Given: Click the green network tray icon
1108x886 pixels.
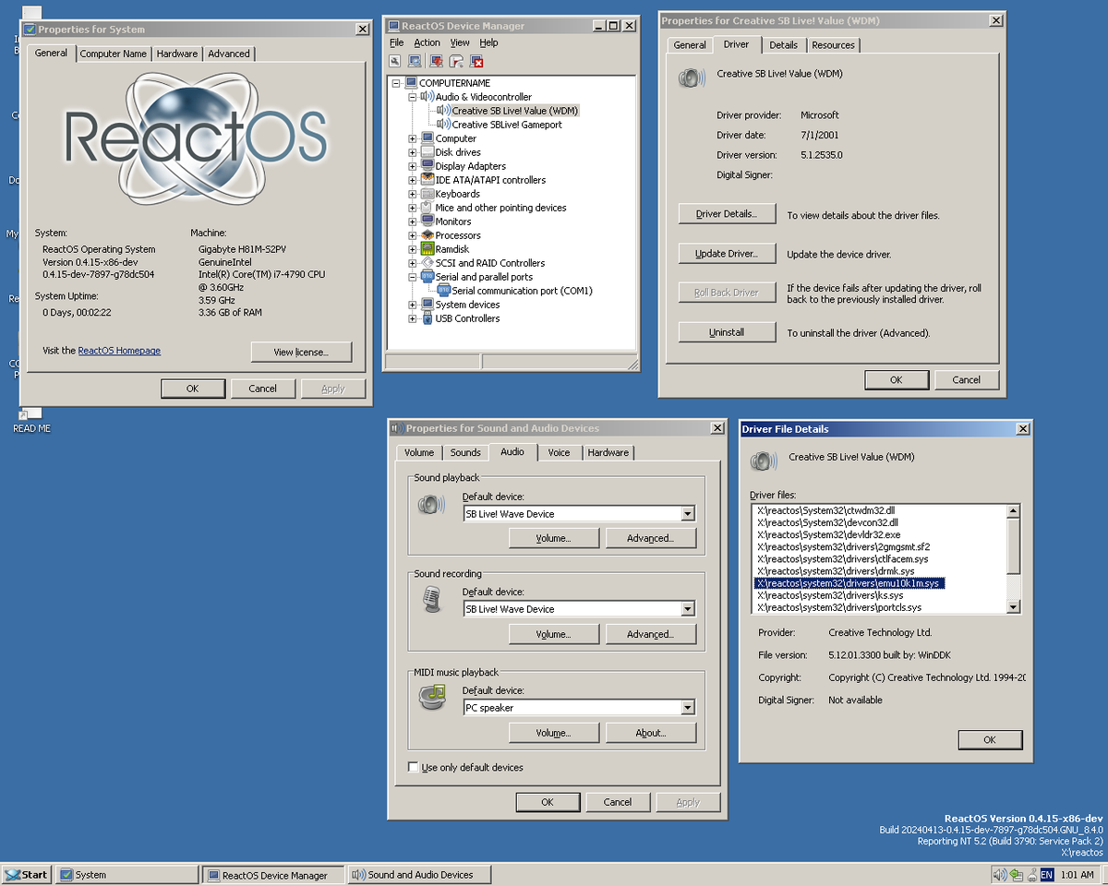Looking at the screenshot, I should pos(1016,874).
